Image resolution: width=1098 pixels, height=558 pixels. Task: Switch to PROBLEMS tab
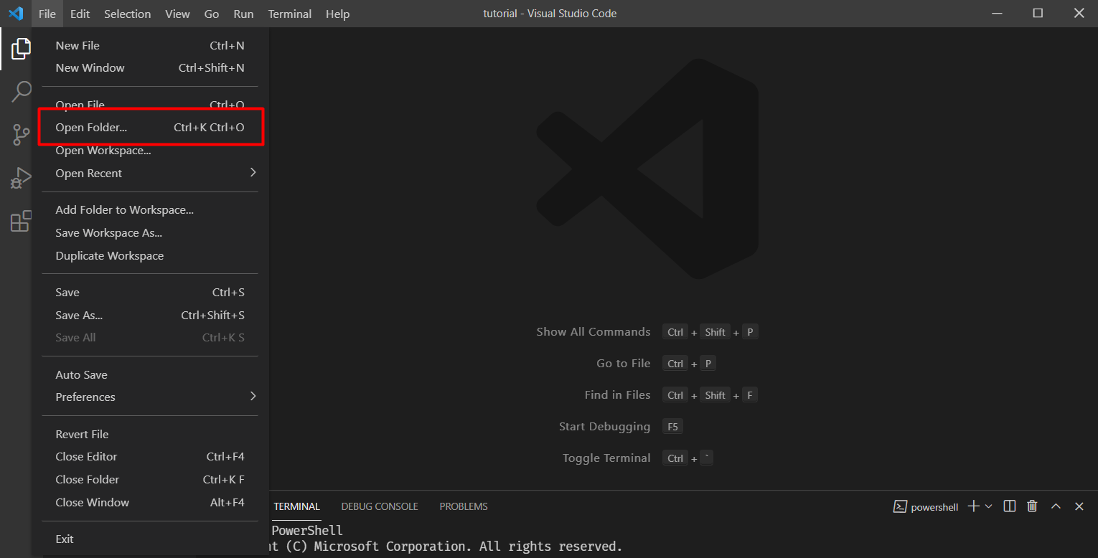464,506
